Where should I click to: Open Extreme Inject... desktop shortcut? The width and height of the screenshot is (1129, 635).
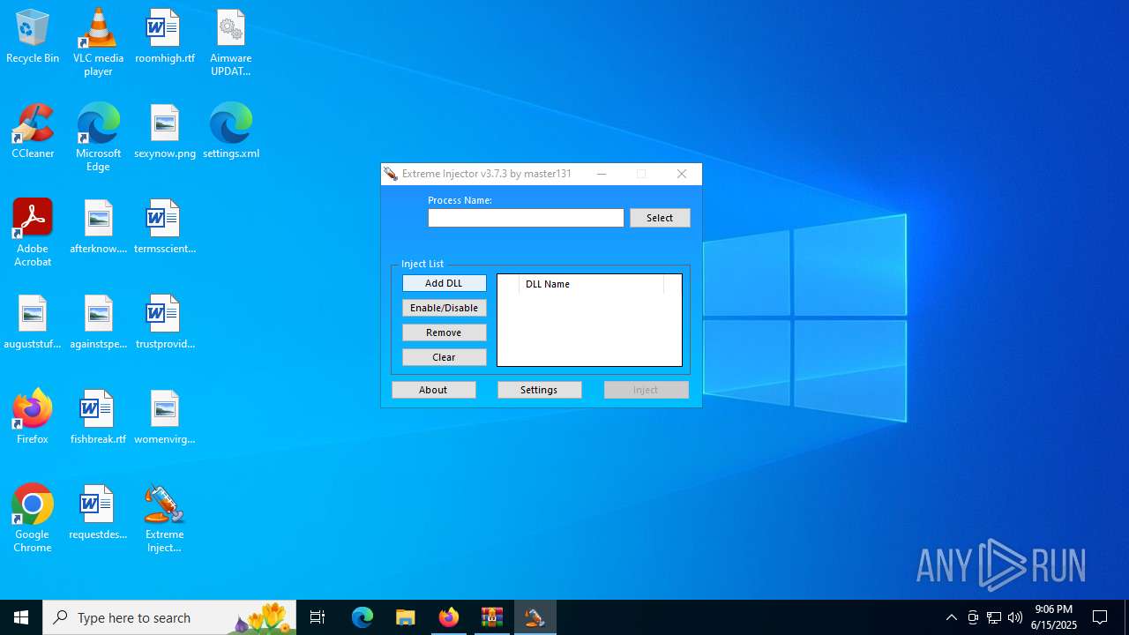(165, 519)
